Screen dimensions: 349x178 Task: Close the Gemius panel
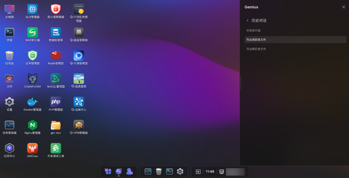[x=344, y=7]
